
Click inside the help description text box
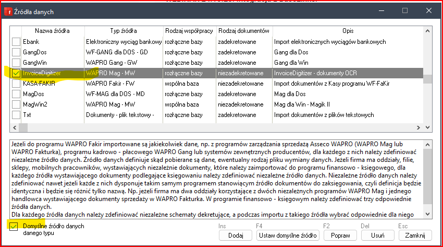[x=217, y=179]
